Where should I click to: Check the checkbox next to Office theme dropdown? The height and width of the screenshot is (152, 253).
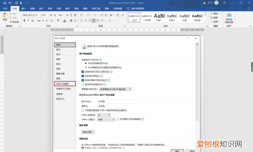pyautogui.click(x=118, y=119)
